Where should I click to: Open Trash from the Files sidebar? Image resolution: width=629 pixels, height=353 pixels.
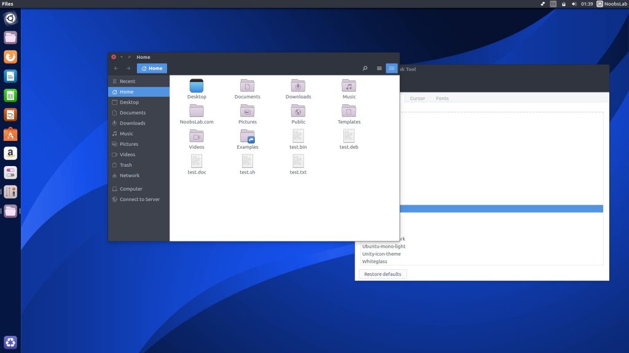[x=127, y=165]
